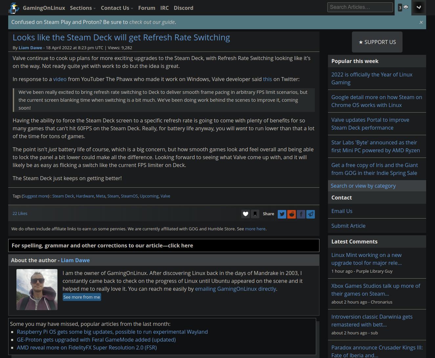Open Raspberry Pi OS updates article
The width and height of the screenshot is (435, 358).
pos(112,332)
